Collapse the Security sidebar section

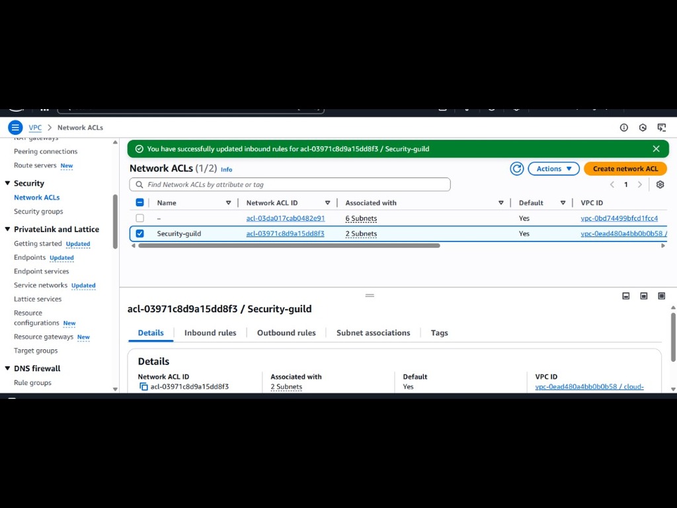pyautogui.click(x=7, y=183)
